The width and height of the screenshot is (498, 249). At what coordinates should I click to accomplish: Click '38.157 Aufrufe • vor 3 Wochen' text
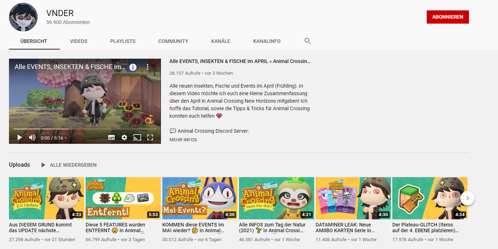click(201, 73)
